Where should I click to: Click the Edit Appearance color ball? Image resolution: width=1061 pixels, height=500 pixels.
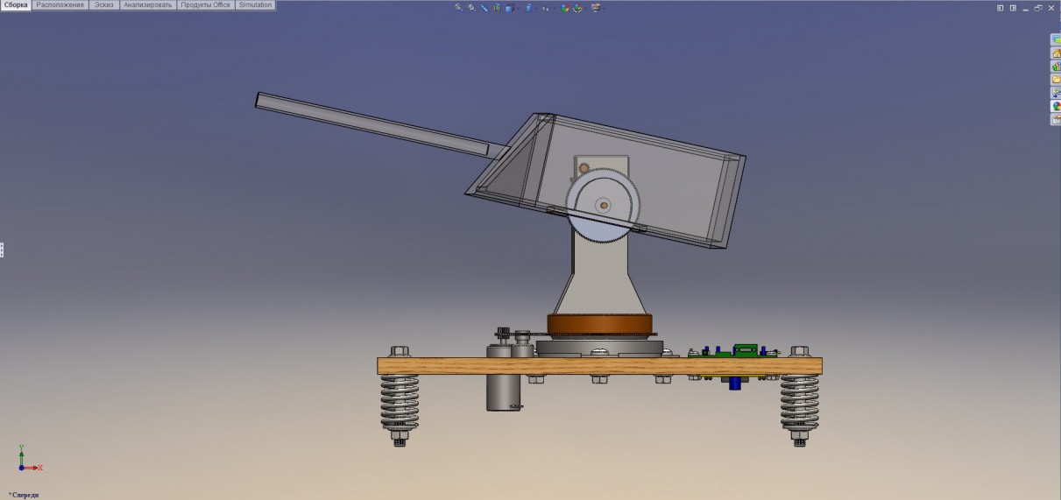pyautogui.click(x=565, y=8)
